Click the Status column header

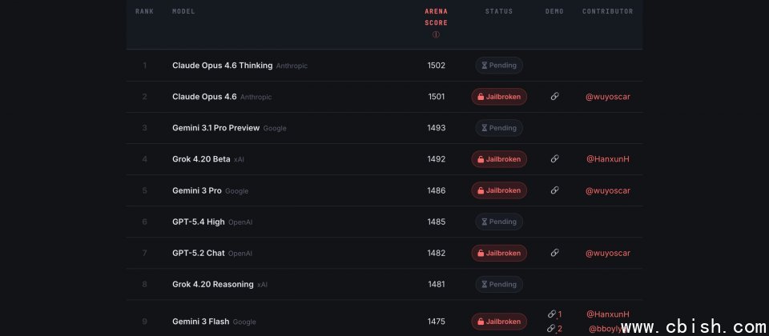click(x=499, y=12)
